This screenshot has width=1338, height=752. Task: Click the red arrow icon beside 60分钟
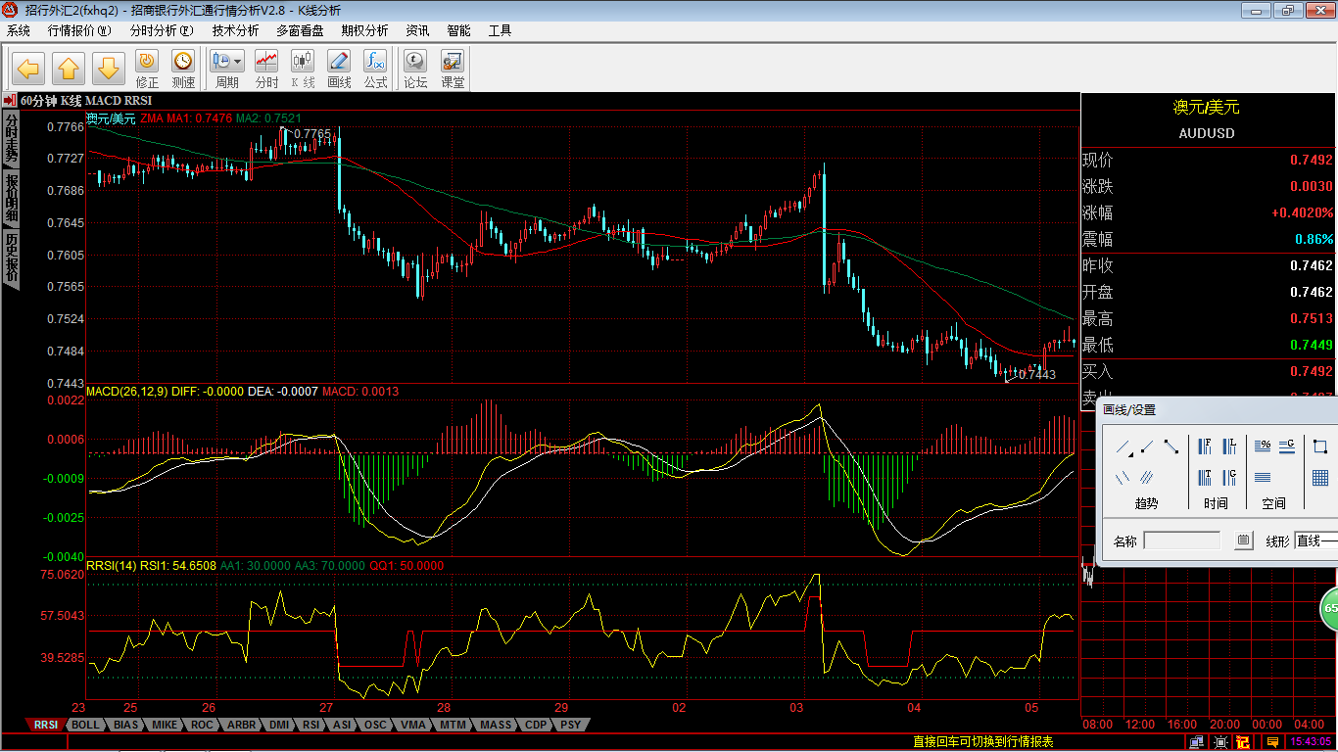[x=10, y=100]
